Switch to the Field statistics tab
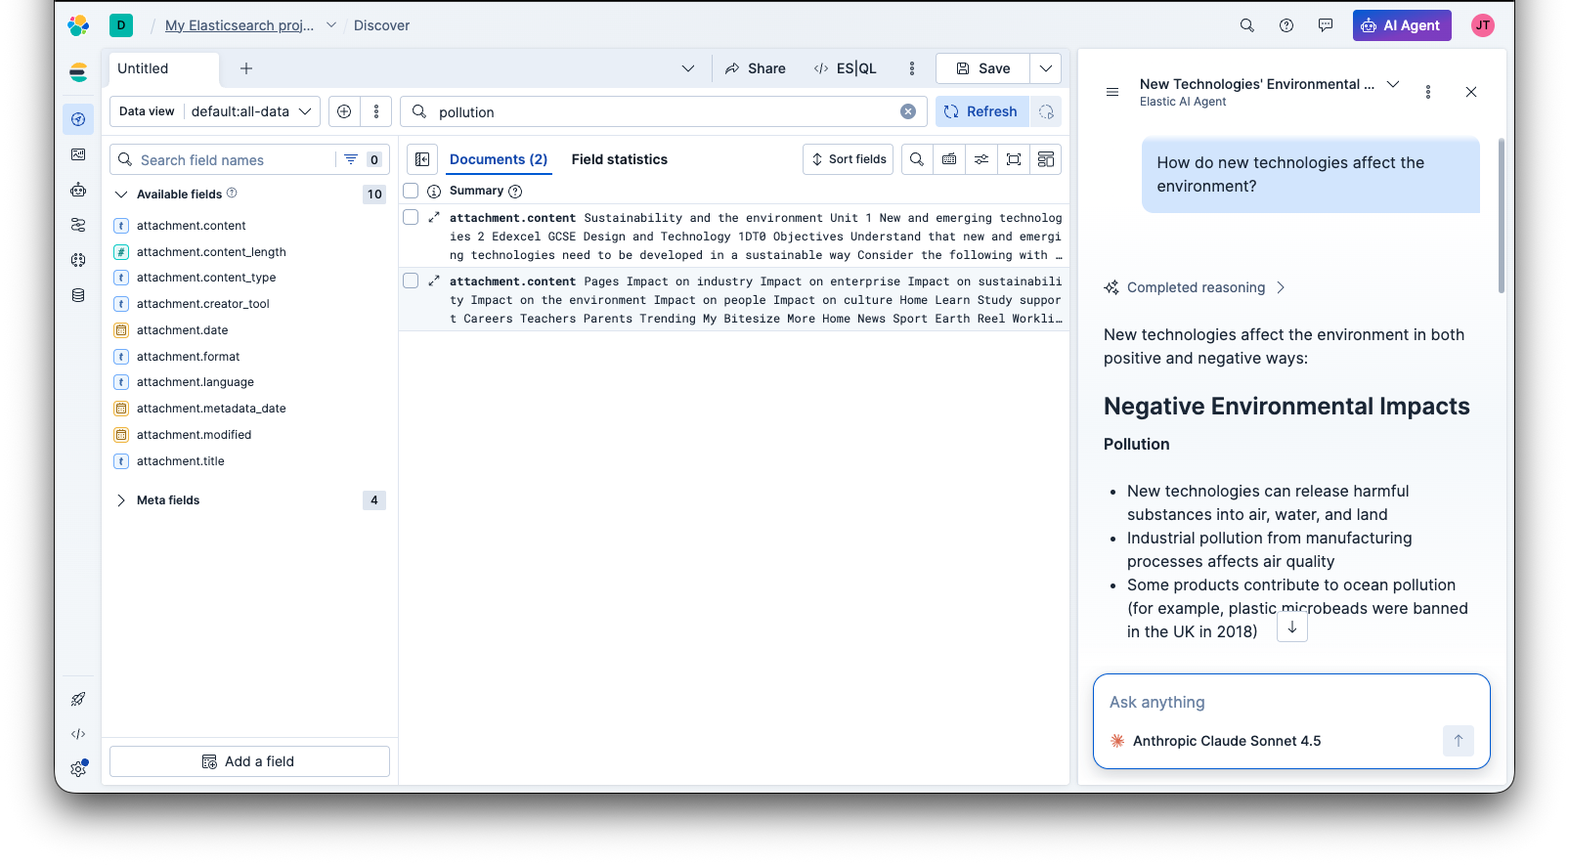 point(620,159)
